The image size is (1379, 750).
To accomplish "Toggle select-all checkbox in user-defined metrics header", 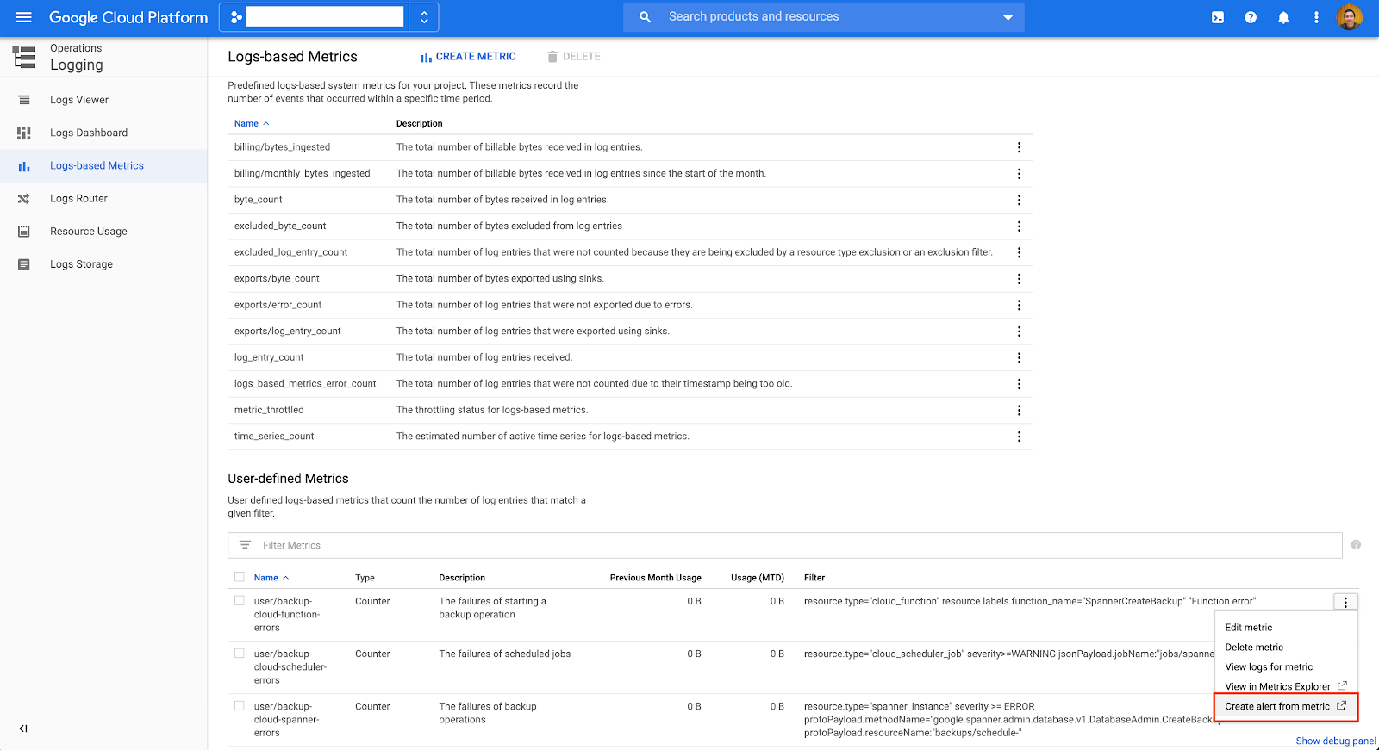I will [x=240, y=577].
